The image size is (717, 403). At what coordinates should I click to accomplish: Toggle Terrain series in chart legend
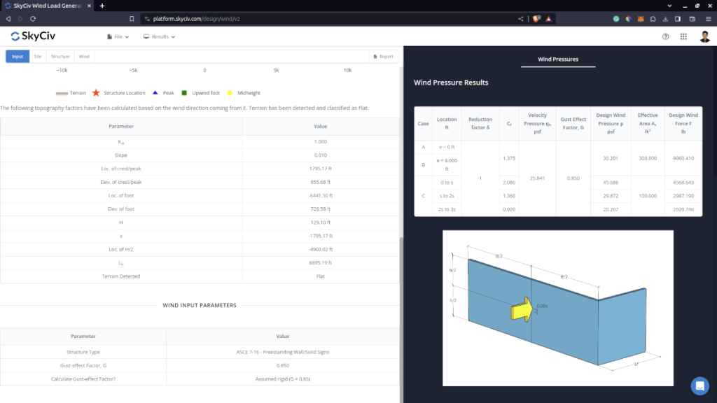[x=71, y=92]
